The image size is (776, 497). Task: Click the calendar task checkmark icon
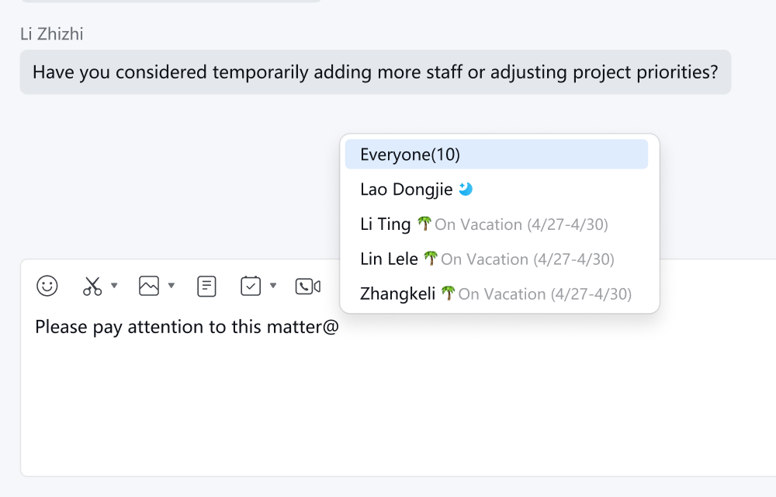click(x=251, y=286)
